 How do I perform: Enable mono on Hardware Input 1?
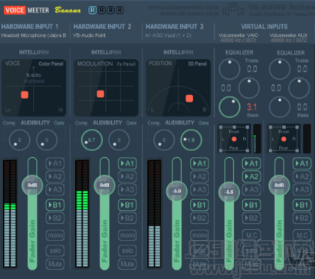click(55, 235)
